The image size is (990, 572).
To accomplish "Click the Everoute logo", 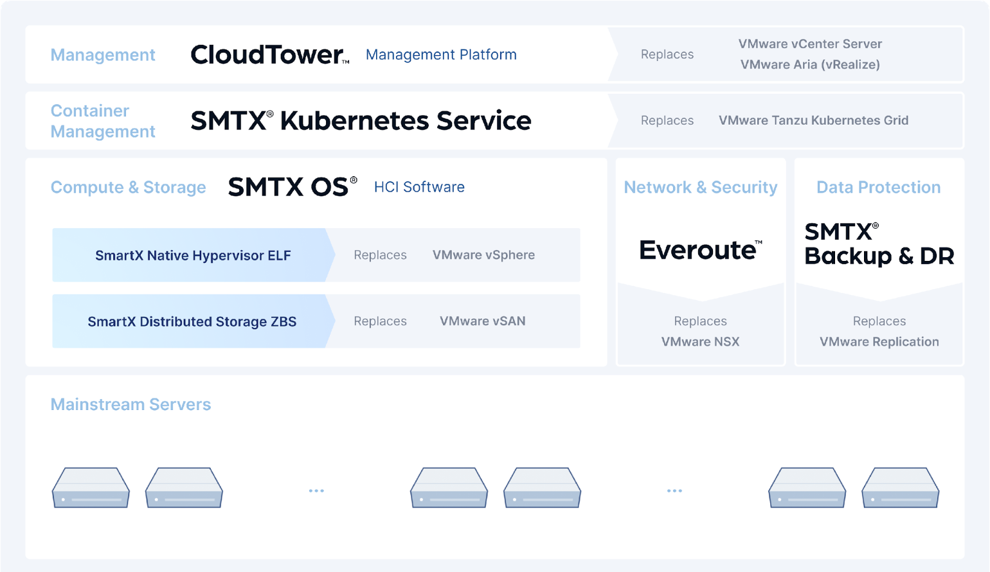I will 700,249.
